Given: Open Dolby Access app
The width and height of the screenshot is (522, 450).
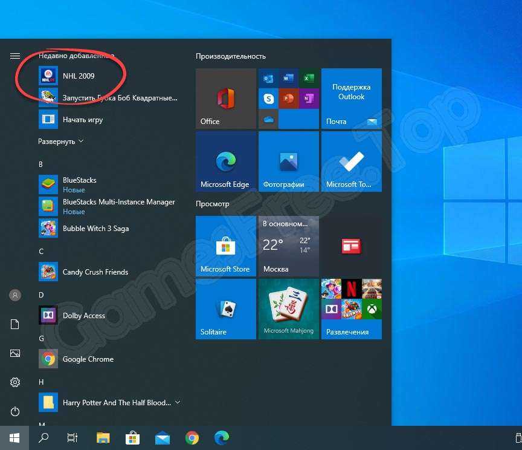Looking at the screenshot, I should pyautogui.click(x=83, y=316).
